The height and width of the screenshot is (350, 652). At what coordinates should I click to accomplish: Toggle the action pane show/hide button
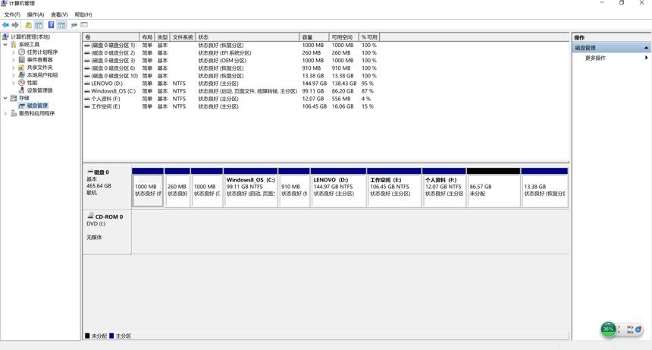click(x=61, y=25)
